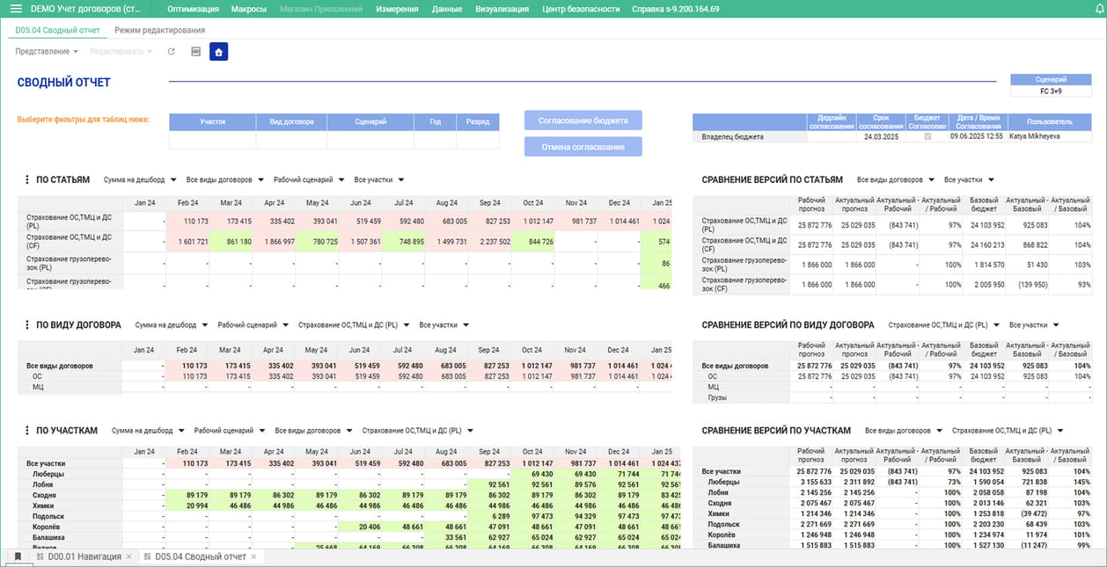Toggle the Бюджет Согласован checkbox
Screen dimensions: 1107x567
(927, 137)
